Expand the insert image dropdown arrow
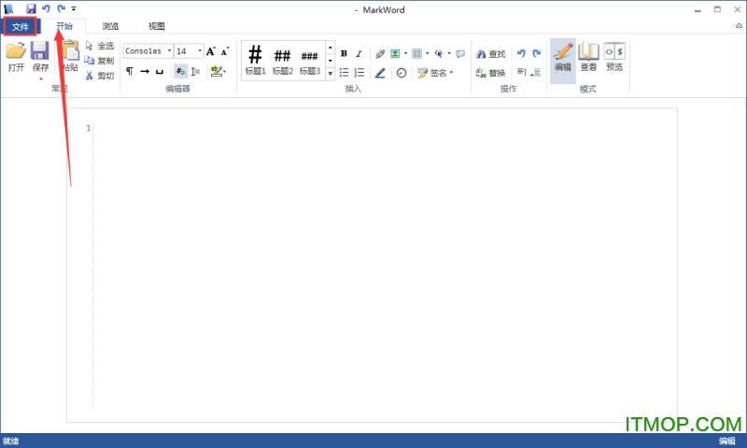This screenshot has height=448, width=747. coord(405,54)
